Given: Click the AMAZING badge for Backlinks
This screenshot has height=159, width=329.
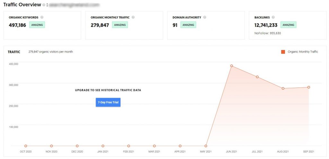Looking at the screenshot, I should (288, 25).
